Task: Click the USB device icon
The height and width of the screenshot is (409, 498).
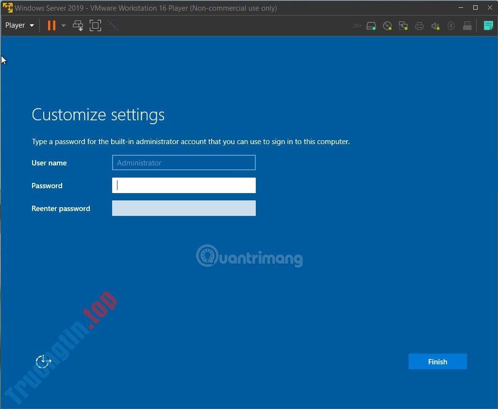Action: [x=467, y=26]
